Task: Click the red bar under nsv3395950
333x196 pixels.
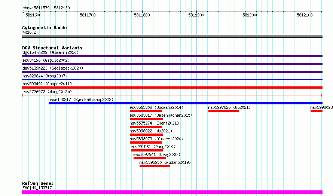Action: 155,166
